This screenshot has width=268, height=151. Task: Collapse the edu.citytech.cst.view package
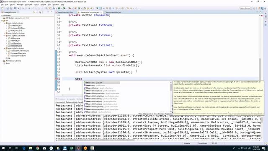[x=4, y=48]
